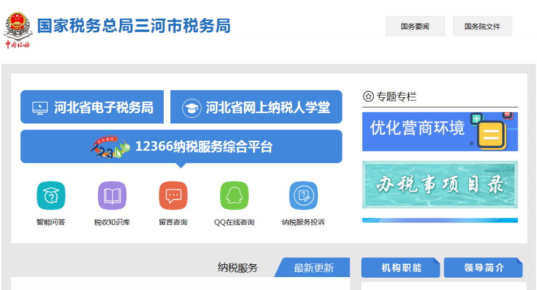537x290 pixels.
Task: Select the 领导简介 tab
Action: coord(483,267)
